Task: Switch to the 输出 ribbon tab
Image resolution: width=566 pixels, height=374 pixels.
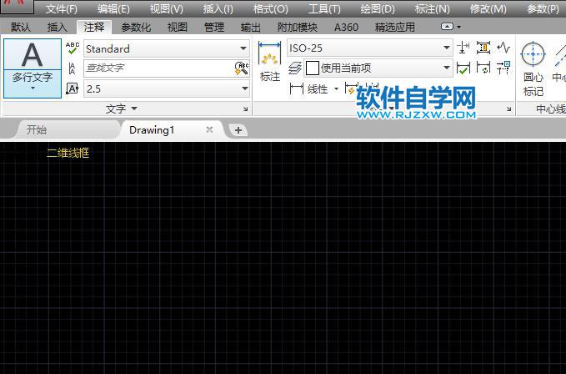Action: tap(251, 27)
